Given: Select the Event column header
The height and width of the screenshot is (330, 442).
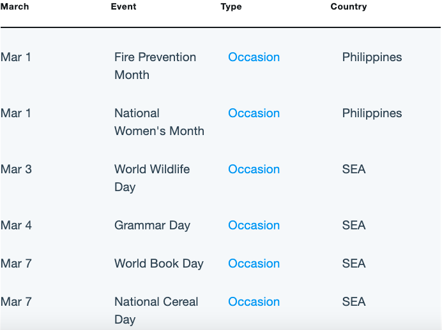Looking at the screenshot, I should 123,6.
